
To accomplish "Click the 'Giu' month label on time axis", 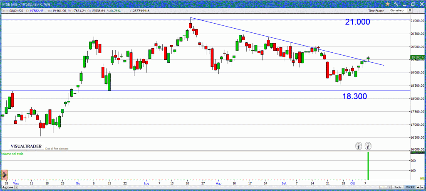I will click(x=78, y=183).
